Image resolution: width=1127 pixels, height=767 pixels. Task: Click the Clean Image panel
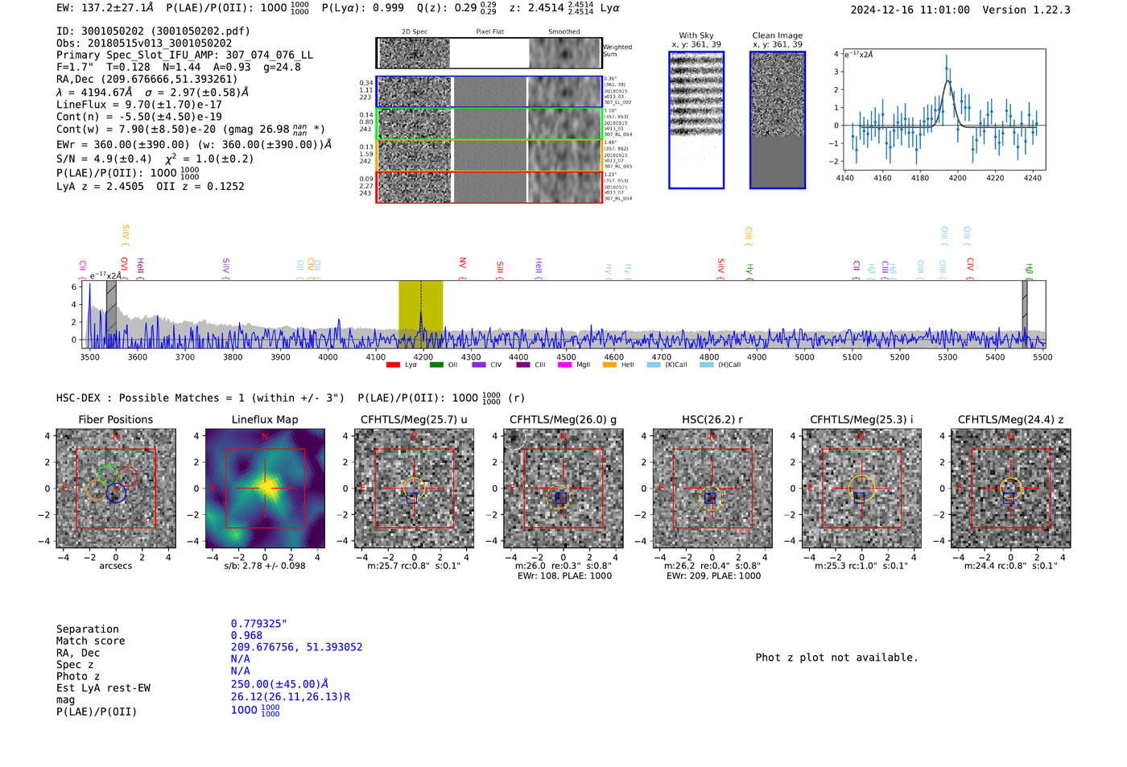(778, 120)
